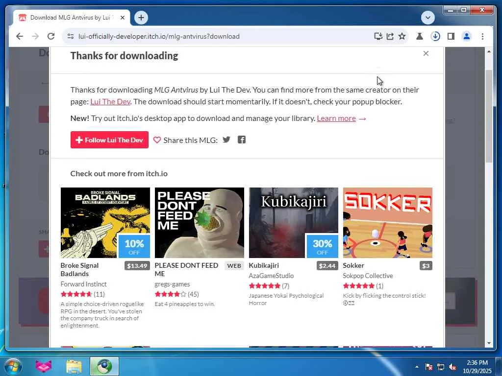Click the address bar URL

click(159, 36)
